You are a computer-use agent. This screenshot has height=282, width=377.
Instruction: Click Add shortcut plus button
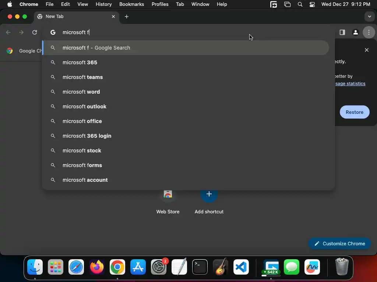pos(209,194)
